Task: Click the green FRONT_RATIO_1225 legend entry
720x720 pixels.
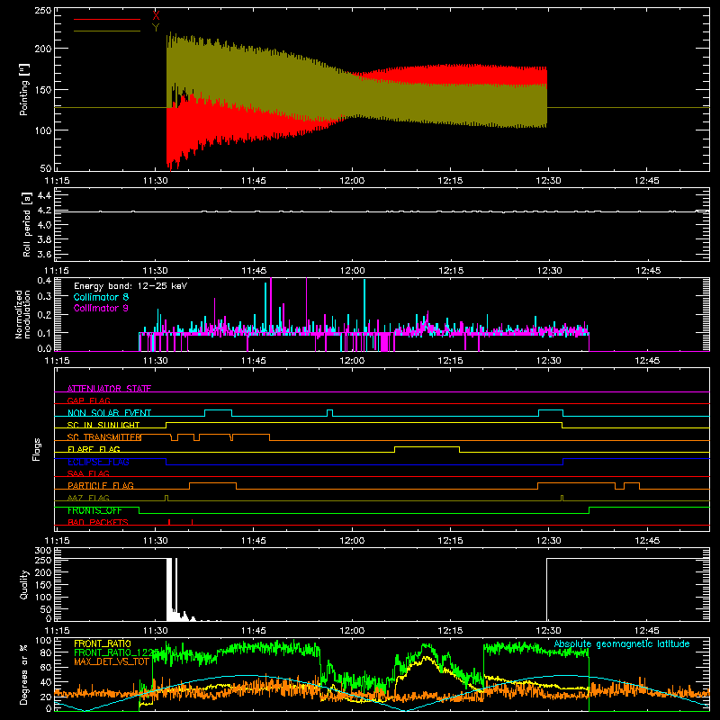Action: [x=116, y=652]
